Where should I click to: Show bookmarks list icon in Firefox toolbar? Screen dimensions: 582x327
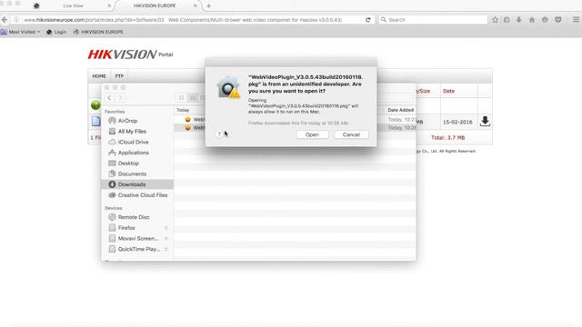coord(507,20)
